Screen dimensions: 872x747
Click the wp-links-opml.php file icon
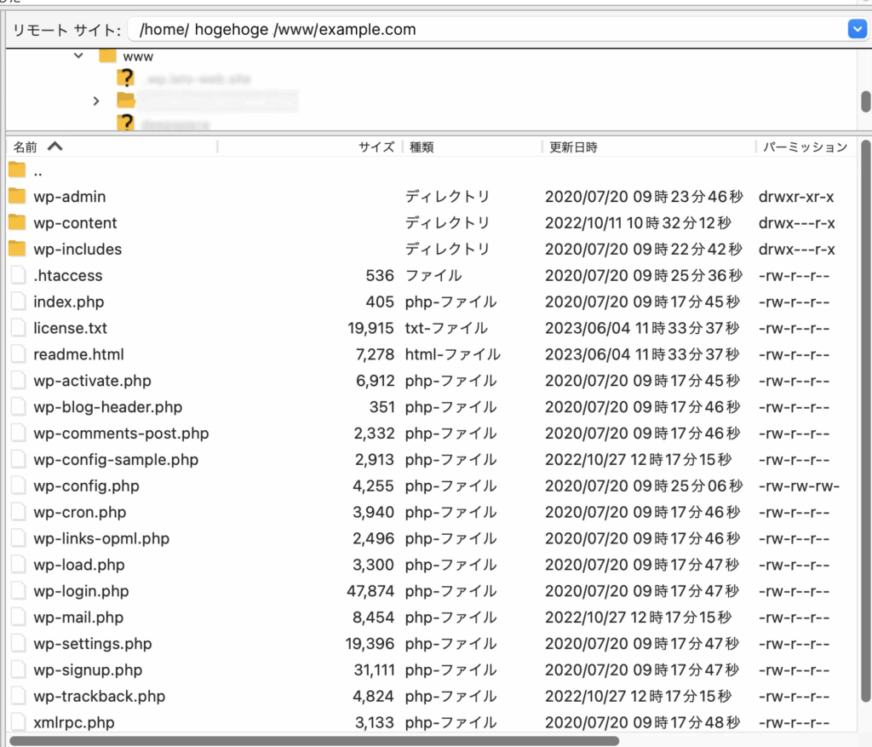[19, 538]
